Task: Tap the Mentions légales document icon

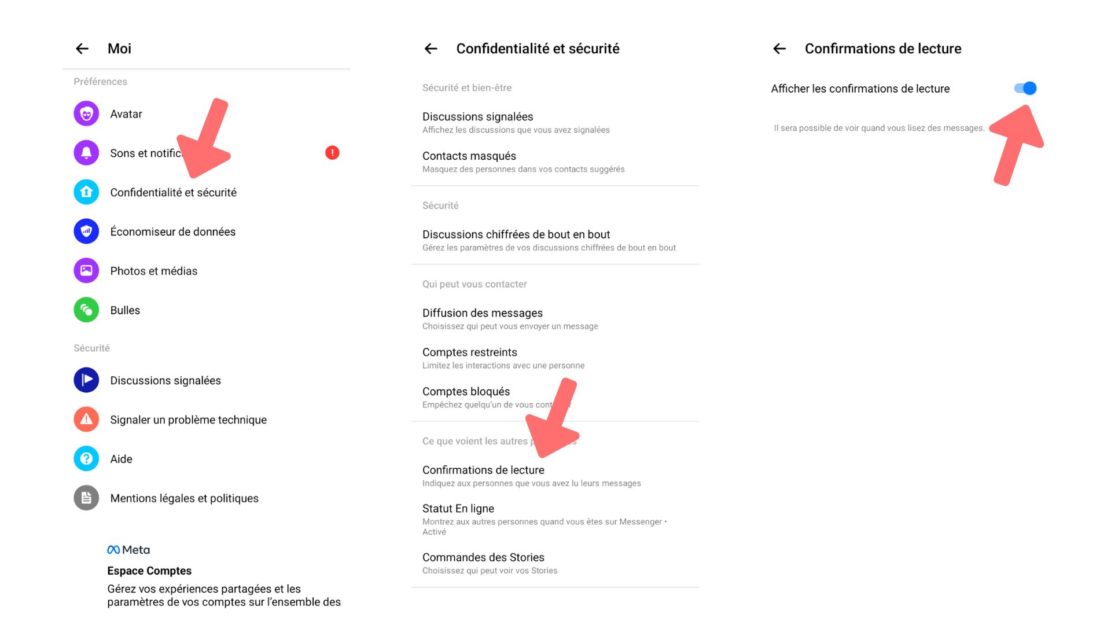Action: 86,498
